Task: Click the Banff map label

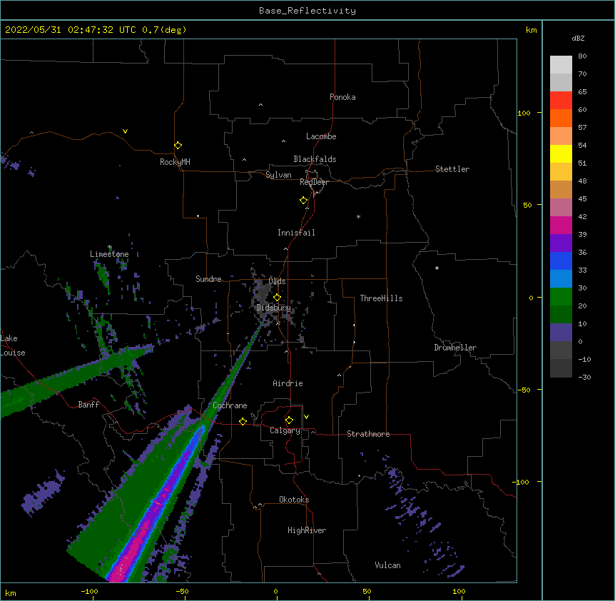Action: click(x=88, y=405)
